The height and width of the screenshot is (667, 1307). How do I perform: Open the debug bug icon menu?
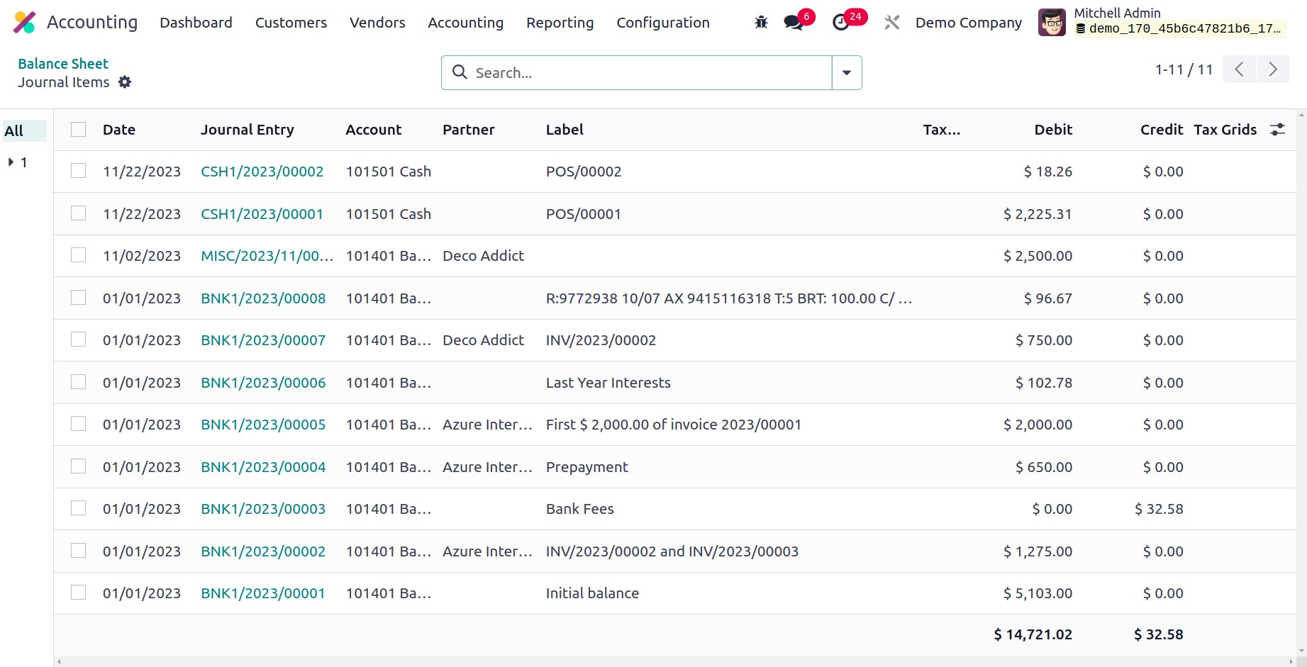point(761,23)
